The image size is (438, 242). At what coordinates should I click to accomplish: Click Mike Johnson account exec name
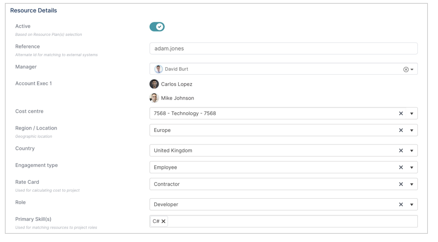point(177,98)
